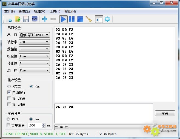Open file using the folder icon
The image size is (180, 139).
click(x=18, y=19)
